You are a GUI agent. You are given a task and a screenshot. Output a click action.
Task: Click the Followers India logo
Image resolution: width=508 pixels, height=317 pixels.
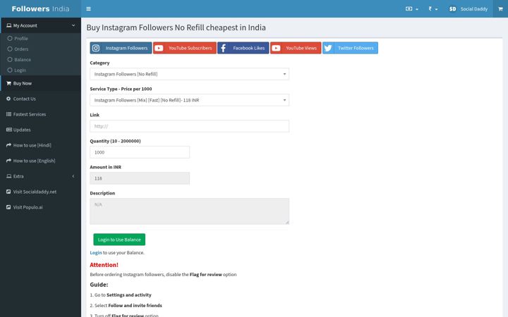(x=40, y=8)
